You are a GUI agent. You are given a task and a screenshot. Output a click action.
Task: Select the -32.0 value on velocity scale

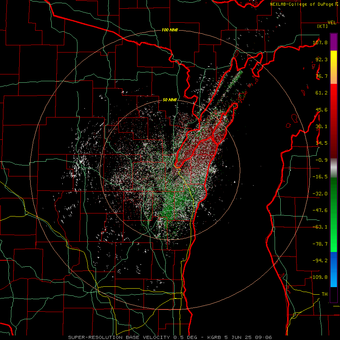click(x=320, y=194)
